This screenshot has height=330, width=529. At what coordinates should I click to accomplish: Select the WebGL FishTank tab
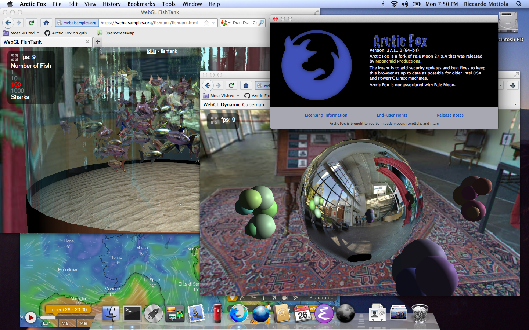pyautogui.click(x=46, y=42)
